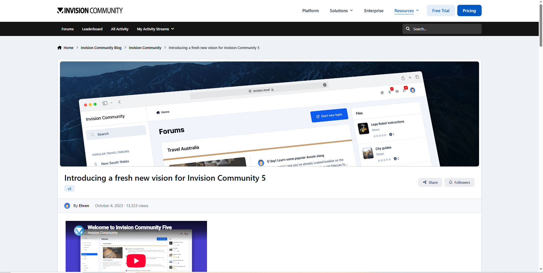Viewport: 543px width, 273px height.
Task: Click the Pricing button
Action: tap(469, 10)
